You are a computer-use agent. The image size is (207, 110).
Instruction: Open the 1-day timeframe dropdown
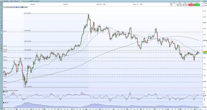pyautogui.click(x=12, y=1)
